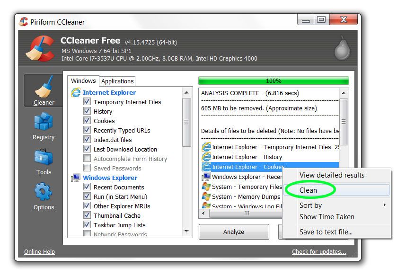Uncheck the Cookies option
This screenshot has width=406, height=277.
pyautogui.click(x=87, y=121)
